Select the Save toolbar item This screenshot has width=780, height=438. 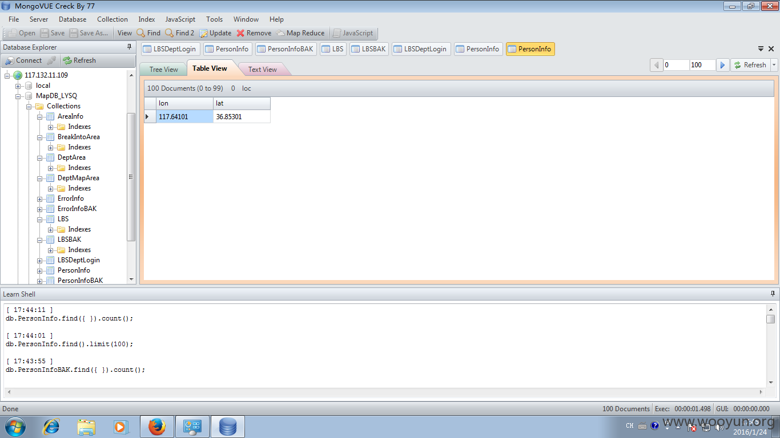[53, 33]
